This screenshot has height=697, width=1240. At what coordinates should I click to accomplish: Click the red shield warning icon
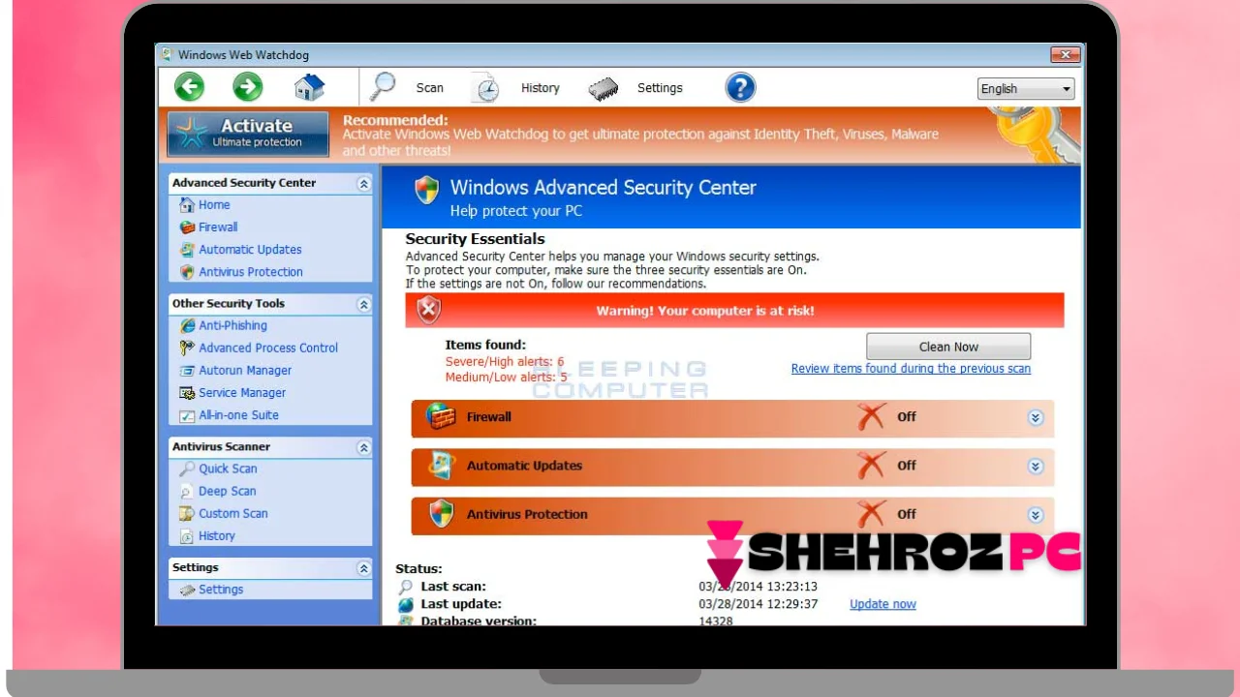(428, 311)
